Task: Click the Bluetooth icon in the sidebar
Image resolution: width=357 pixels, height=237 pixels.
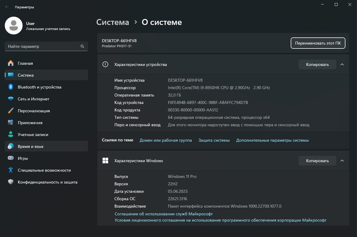Action: click(x=11, y=87)
